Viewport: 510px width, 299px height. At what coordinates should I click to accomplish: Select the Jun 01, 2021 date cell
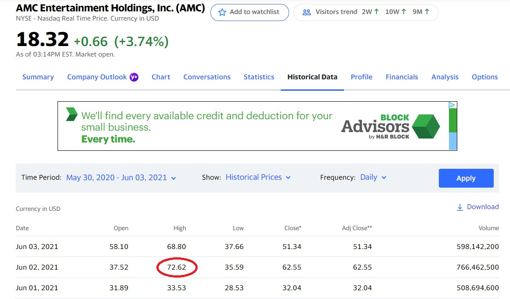point(37,288)
